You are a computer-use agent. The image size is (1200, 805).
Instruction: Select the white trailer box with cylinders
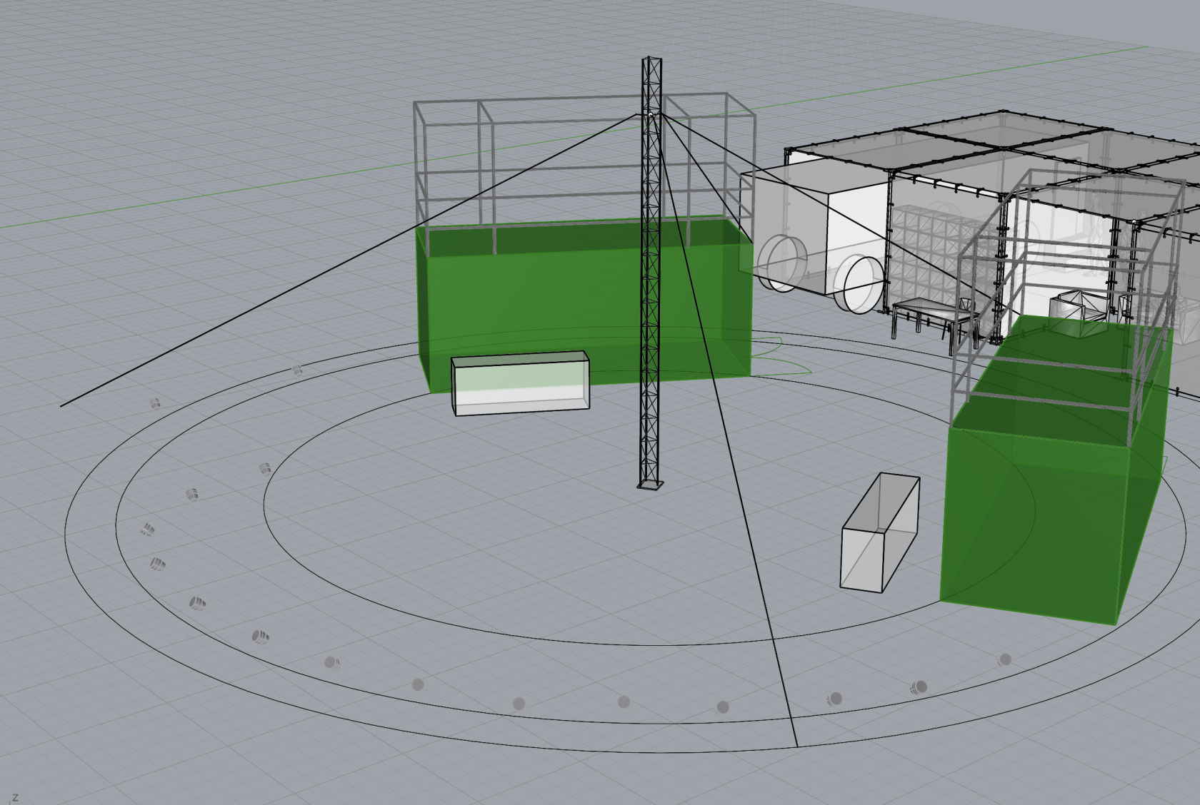point(814,236)
